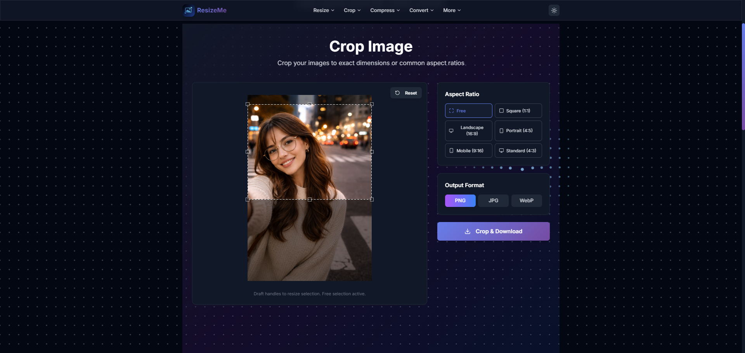745x353 pixels.
Task: Select the crop frame icon on Free button
Action: click(451, 110)
